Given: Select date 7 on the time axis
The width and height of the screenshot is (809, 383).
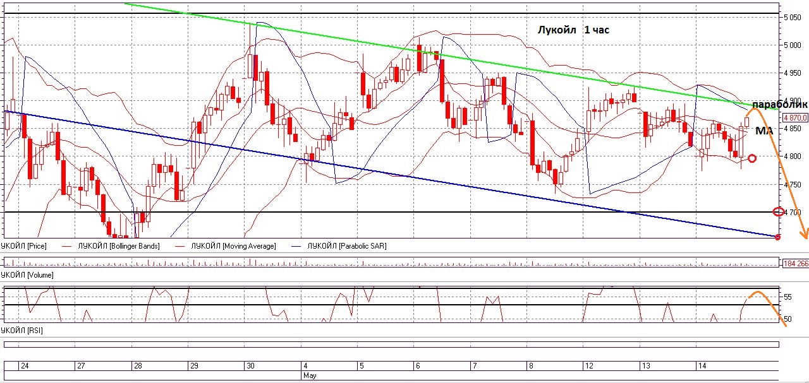Looking at the screenshot, I should (473, 366).
